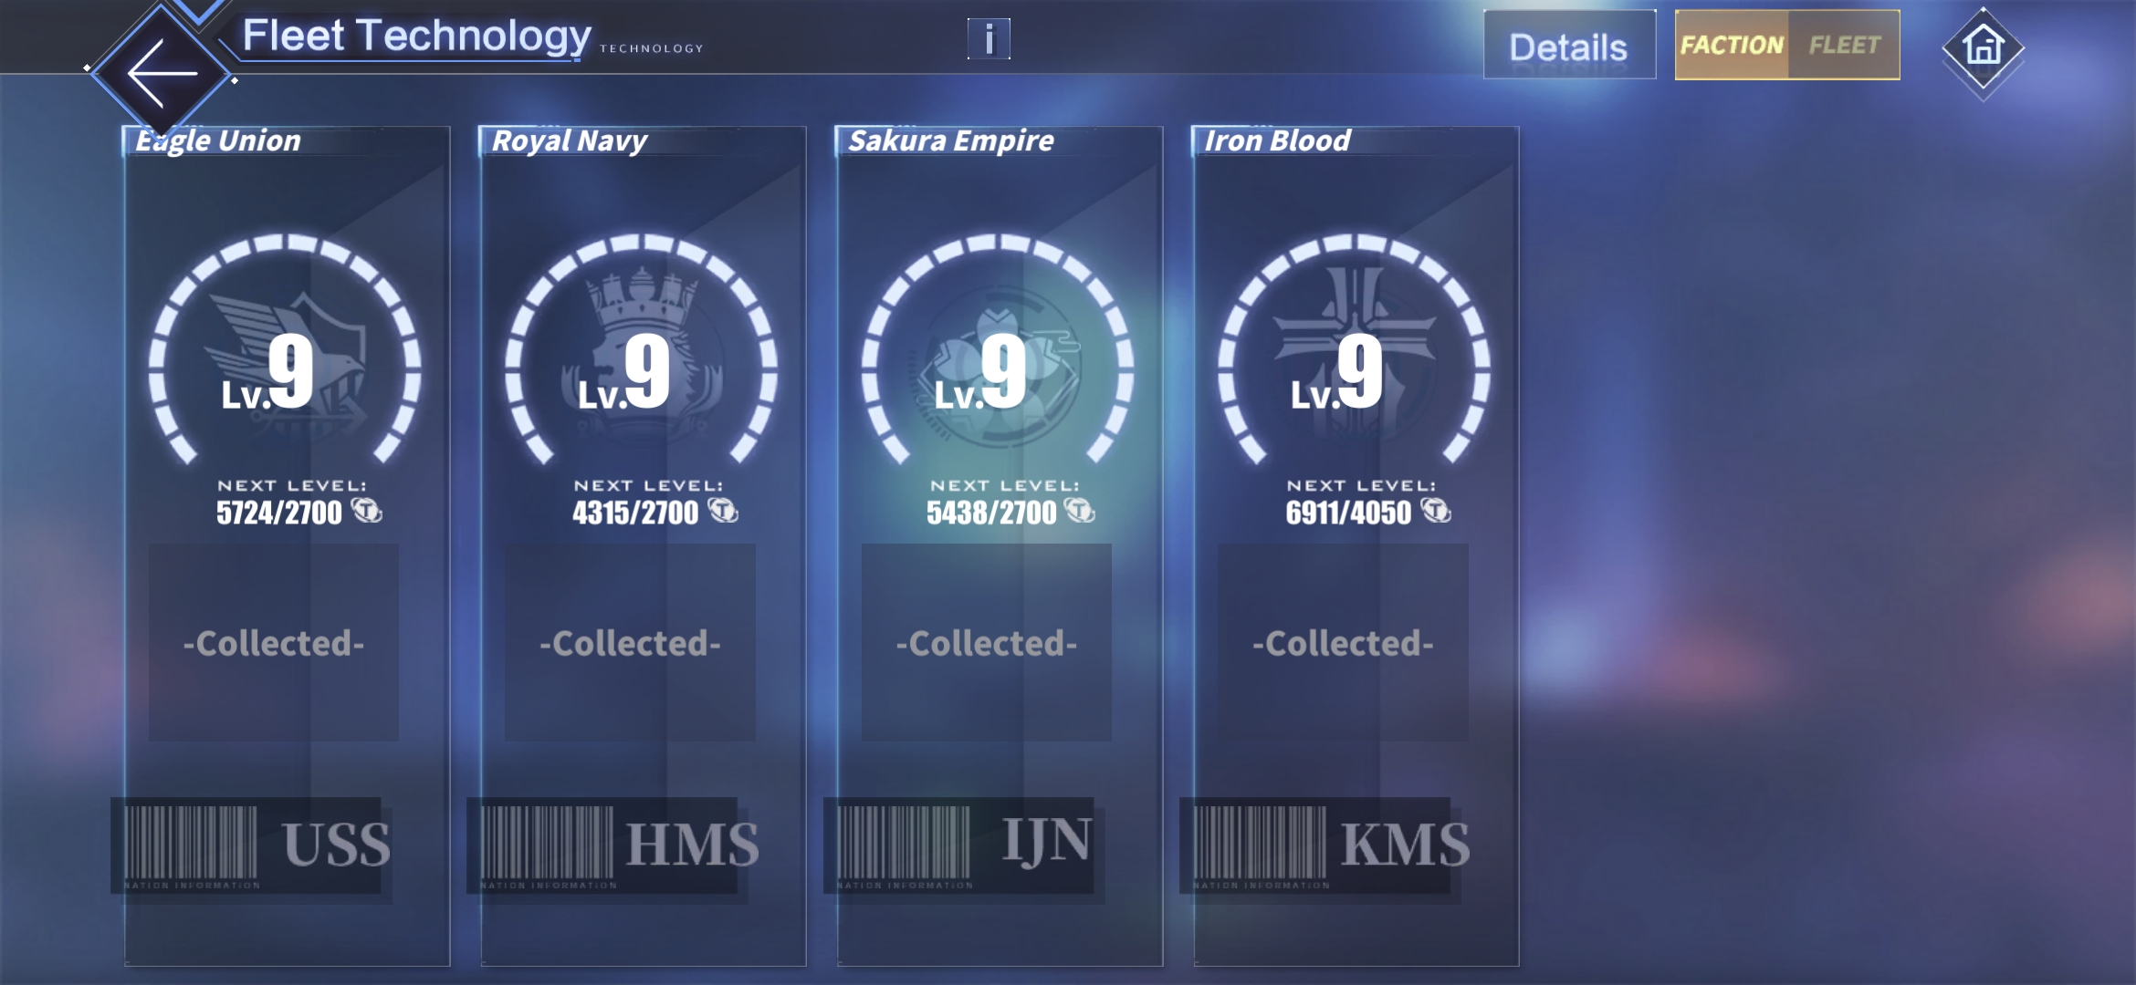Open the info 'i' icon
The image size is (2136, 985).
989,39
